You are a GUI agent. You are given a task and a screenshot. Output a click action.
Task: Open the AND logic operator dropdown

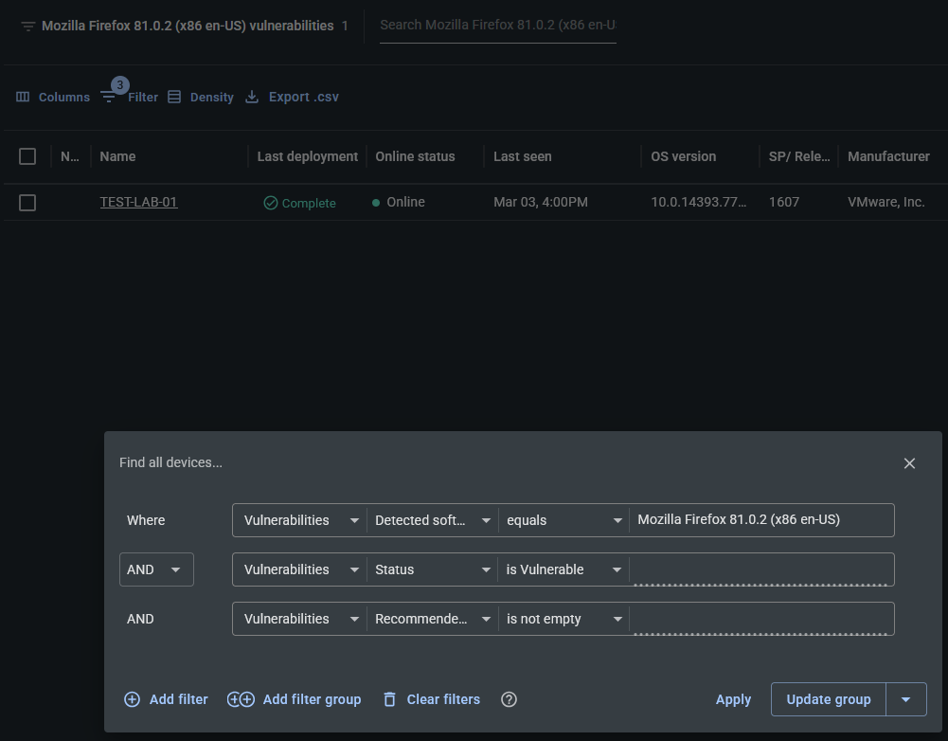pyautogui.click(x=156, y=569)
